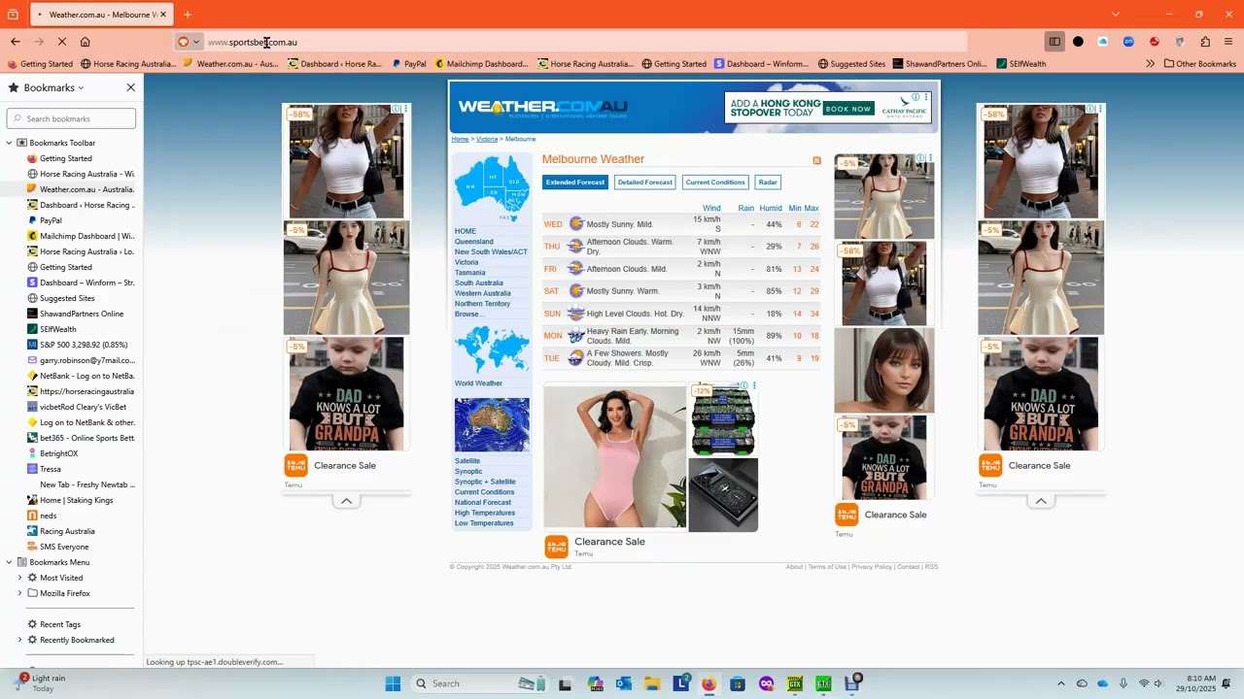Screen dimensions: 1244x699
Task: Open NetBank - Log on sidebar bookmark
Action: click(81, 376)
